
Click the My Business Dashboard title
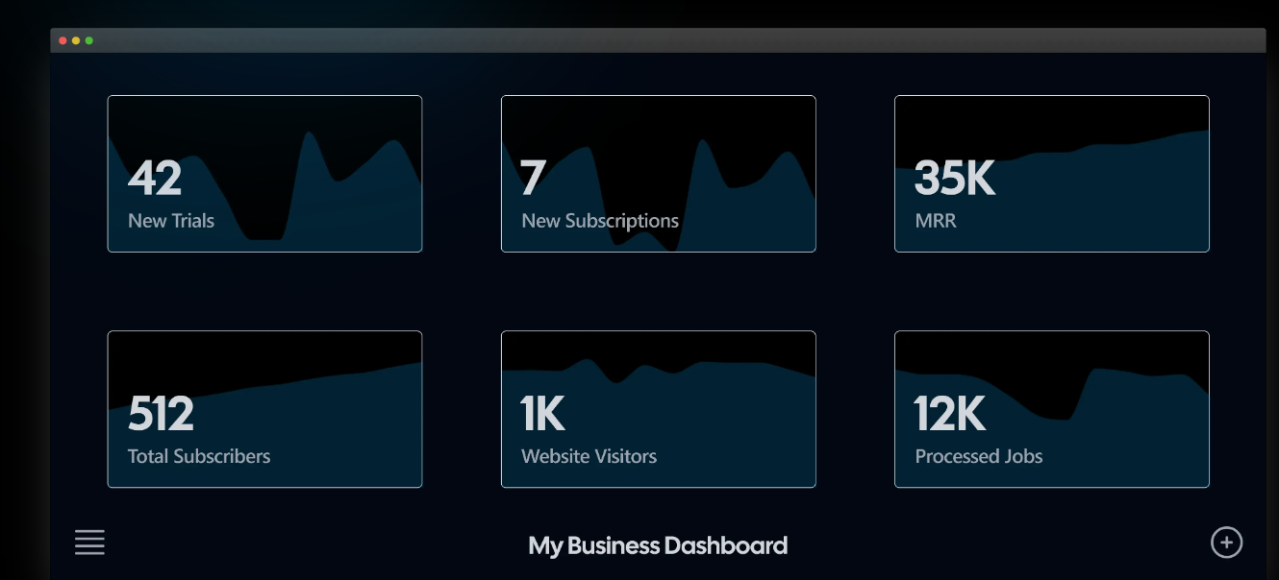point(658,546)
